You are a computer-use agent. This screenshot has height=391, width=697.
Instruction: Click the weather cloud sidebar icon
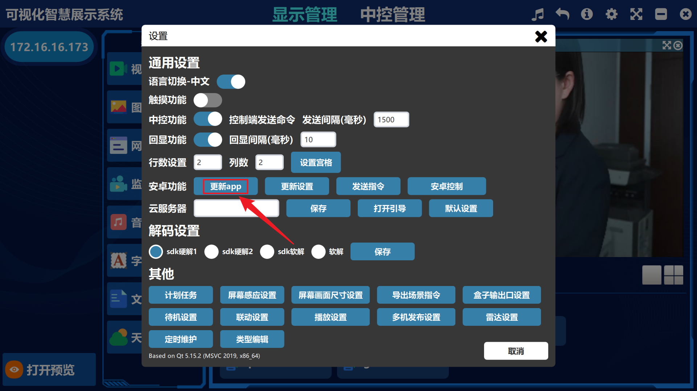[118, 337]
